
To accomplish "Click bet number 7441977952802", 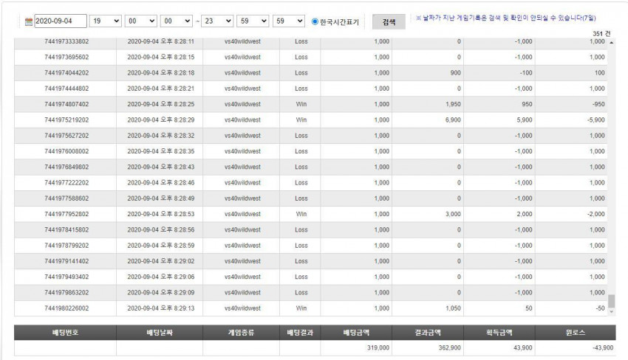I will click(66, 214).
